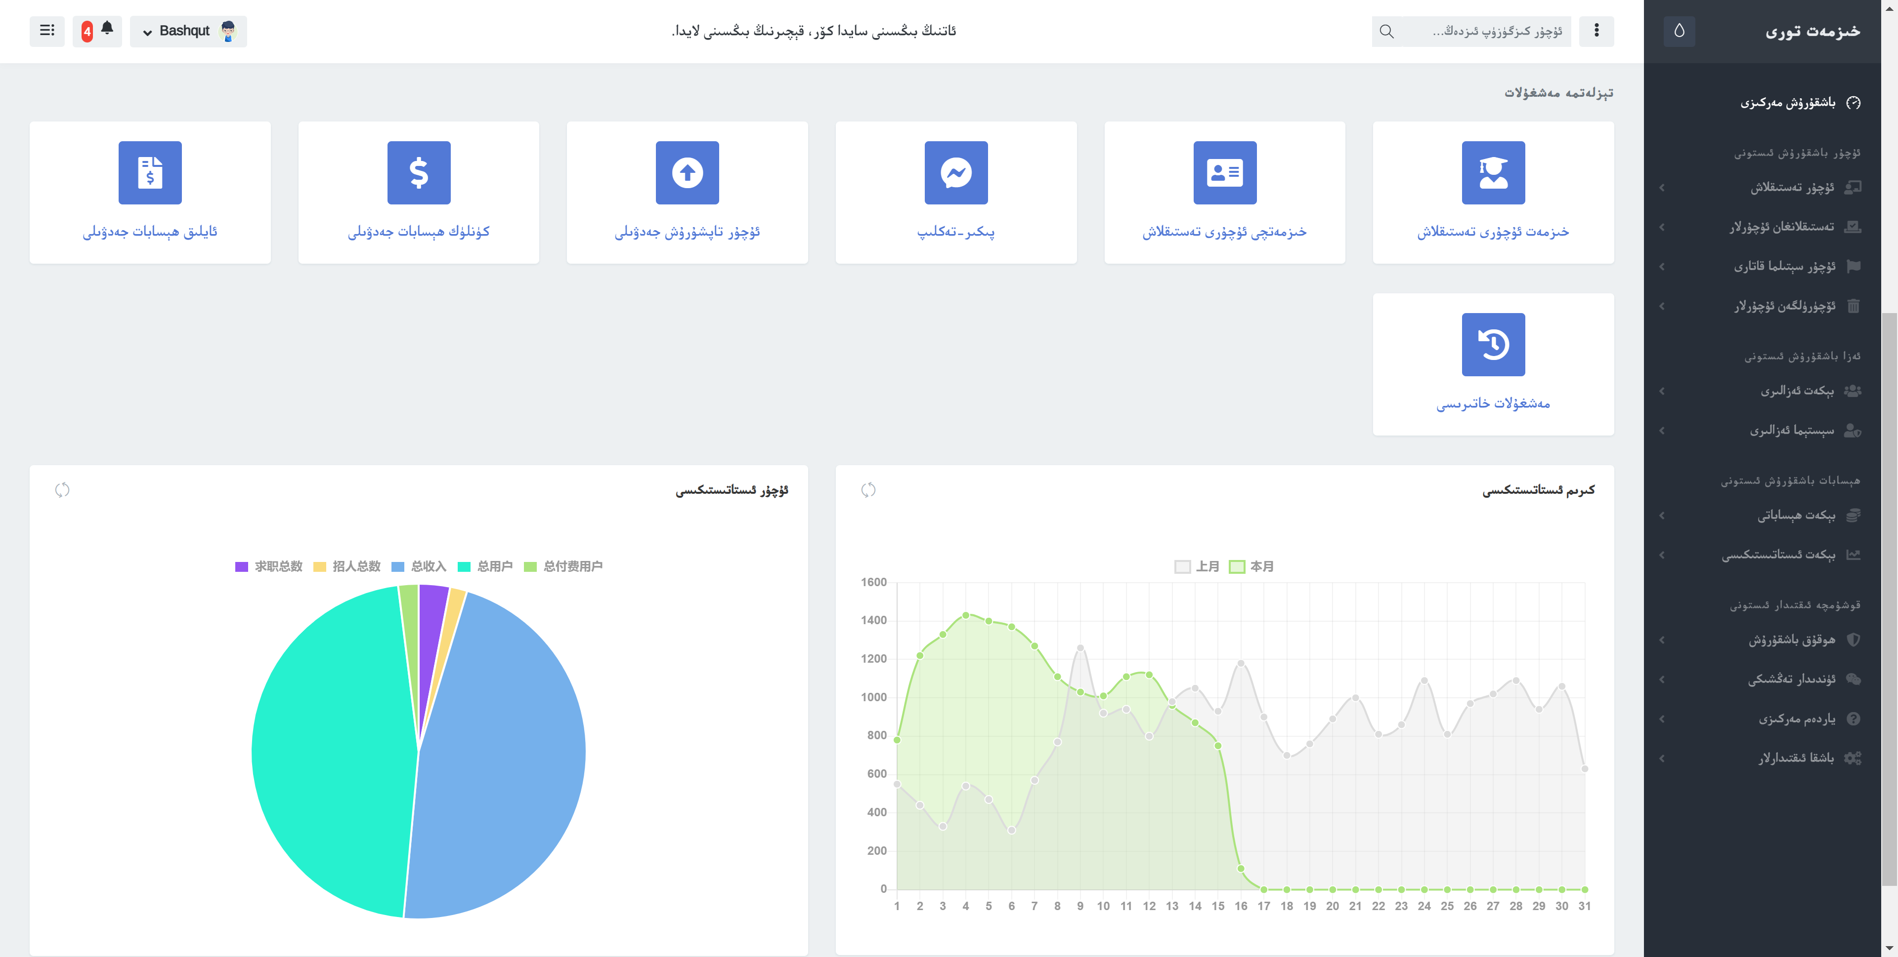
Task: Select باشقۇرۇش مەركىزى sidebar menu label
Action: click(x=1788, y=102)
